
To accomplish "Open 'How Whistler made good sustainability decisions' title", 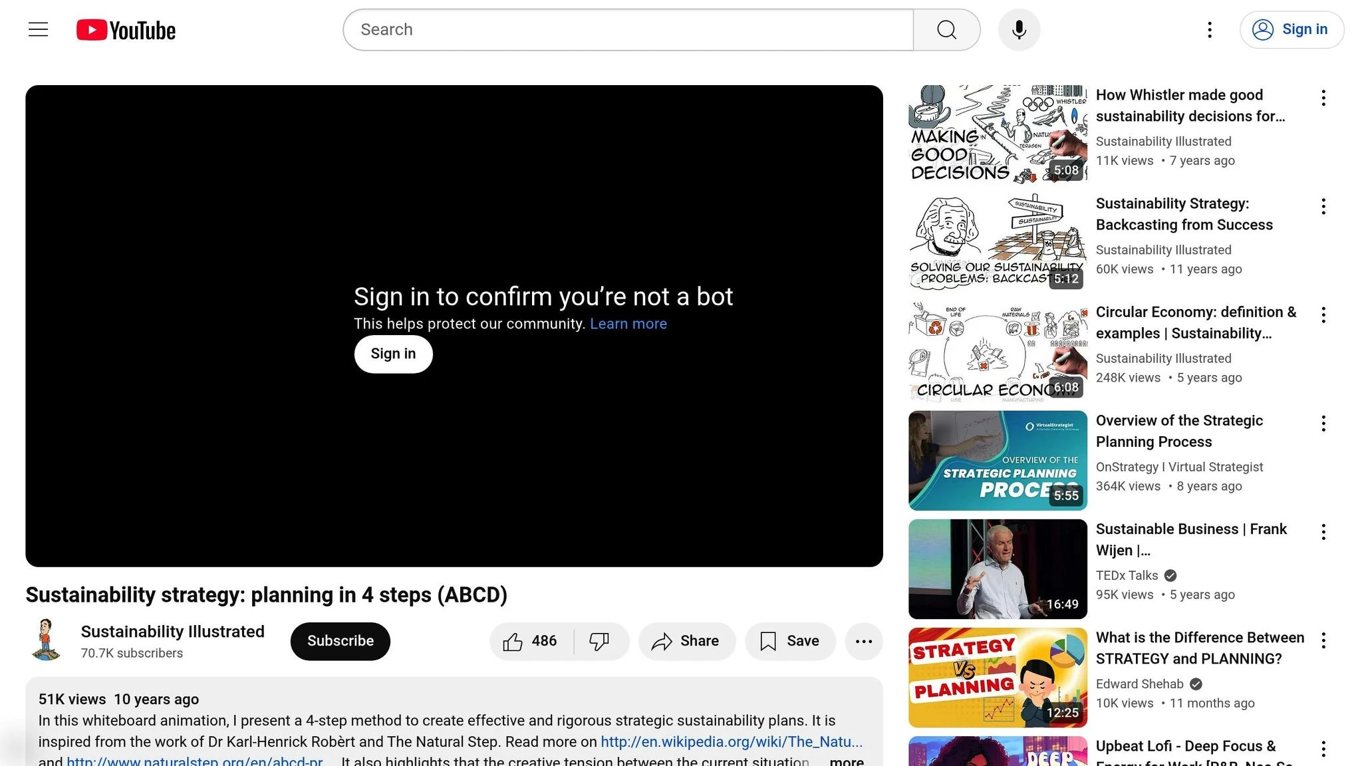I will click(x=1190, y=106).
